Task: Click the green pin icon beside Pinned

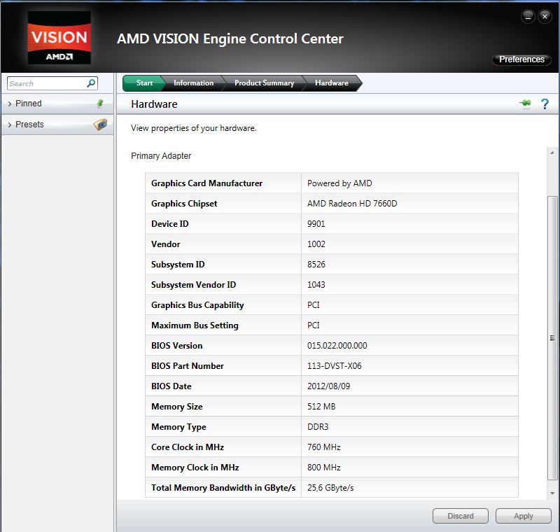Action: [x=100, y=104]
